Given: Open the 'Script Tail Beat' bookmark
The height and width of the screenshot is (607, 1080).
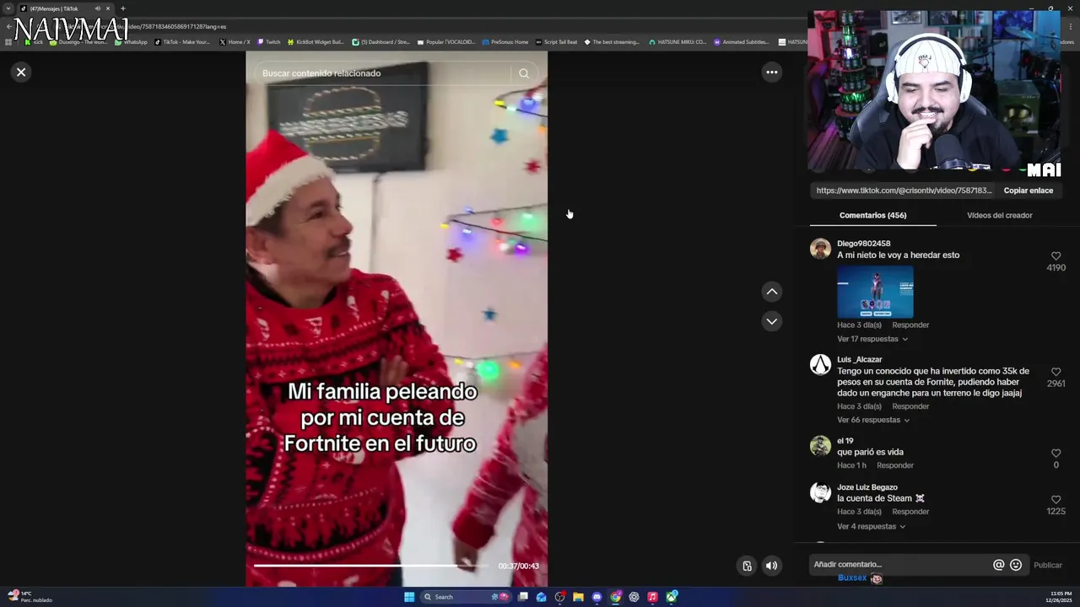Looking at the screenshot, I should pos(557,42).
